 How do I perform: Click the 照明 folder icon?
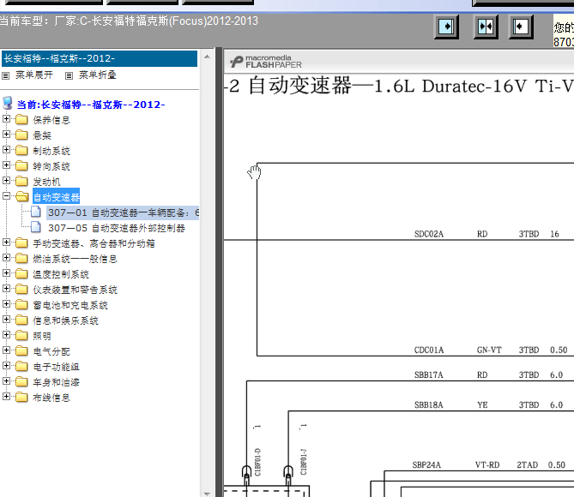(x=21, y=335)
